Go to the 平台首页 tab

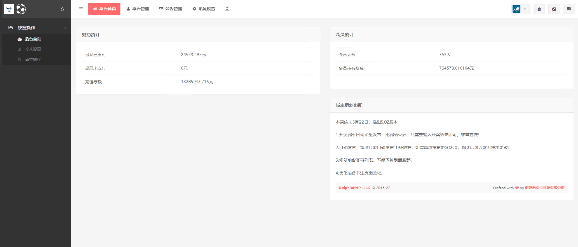[104, 9]
